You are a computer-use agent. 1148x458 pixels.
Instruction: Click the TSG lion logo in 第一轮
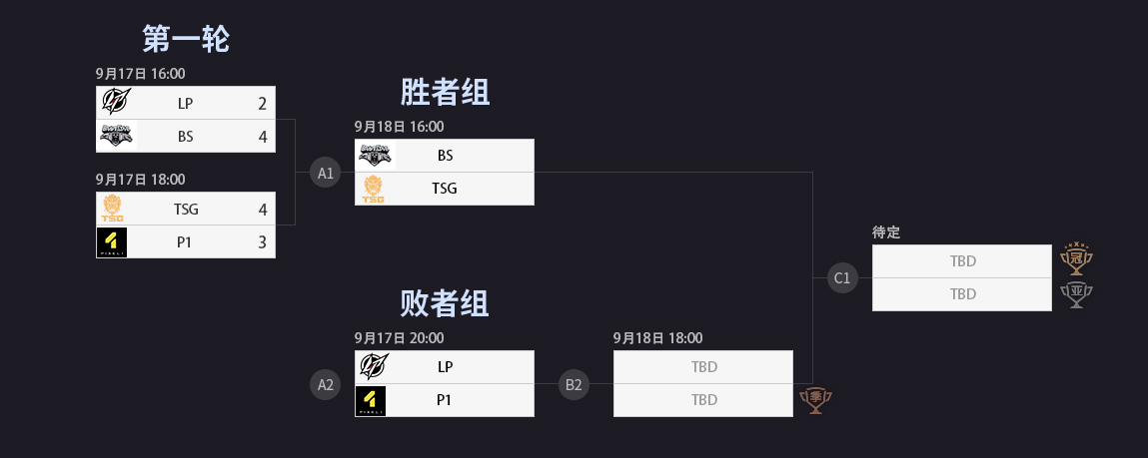[x=112, y=209]
